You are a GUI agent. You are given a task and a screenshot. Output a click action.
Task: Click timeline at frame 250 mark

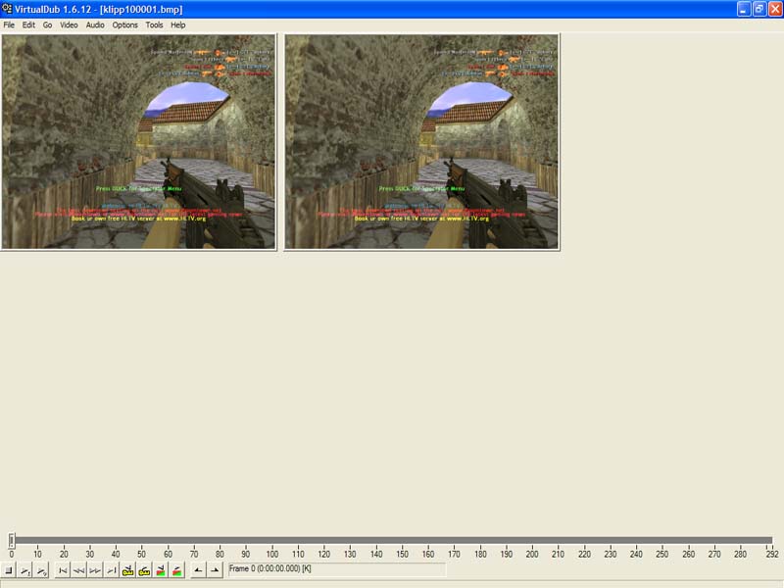click(662, 554)
